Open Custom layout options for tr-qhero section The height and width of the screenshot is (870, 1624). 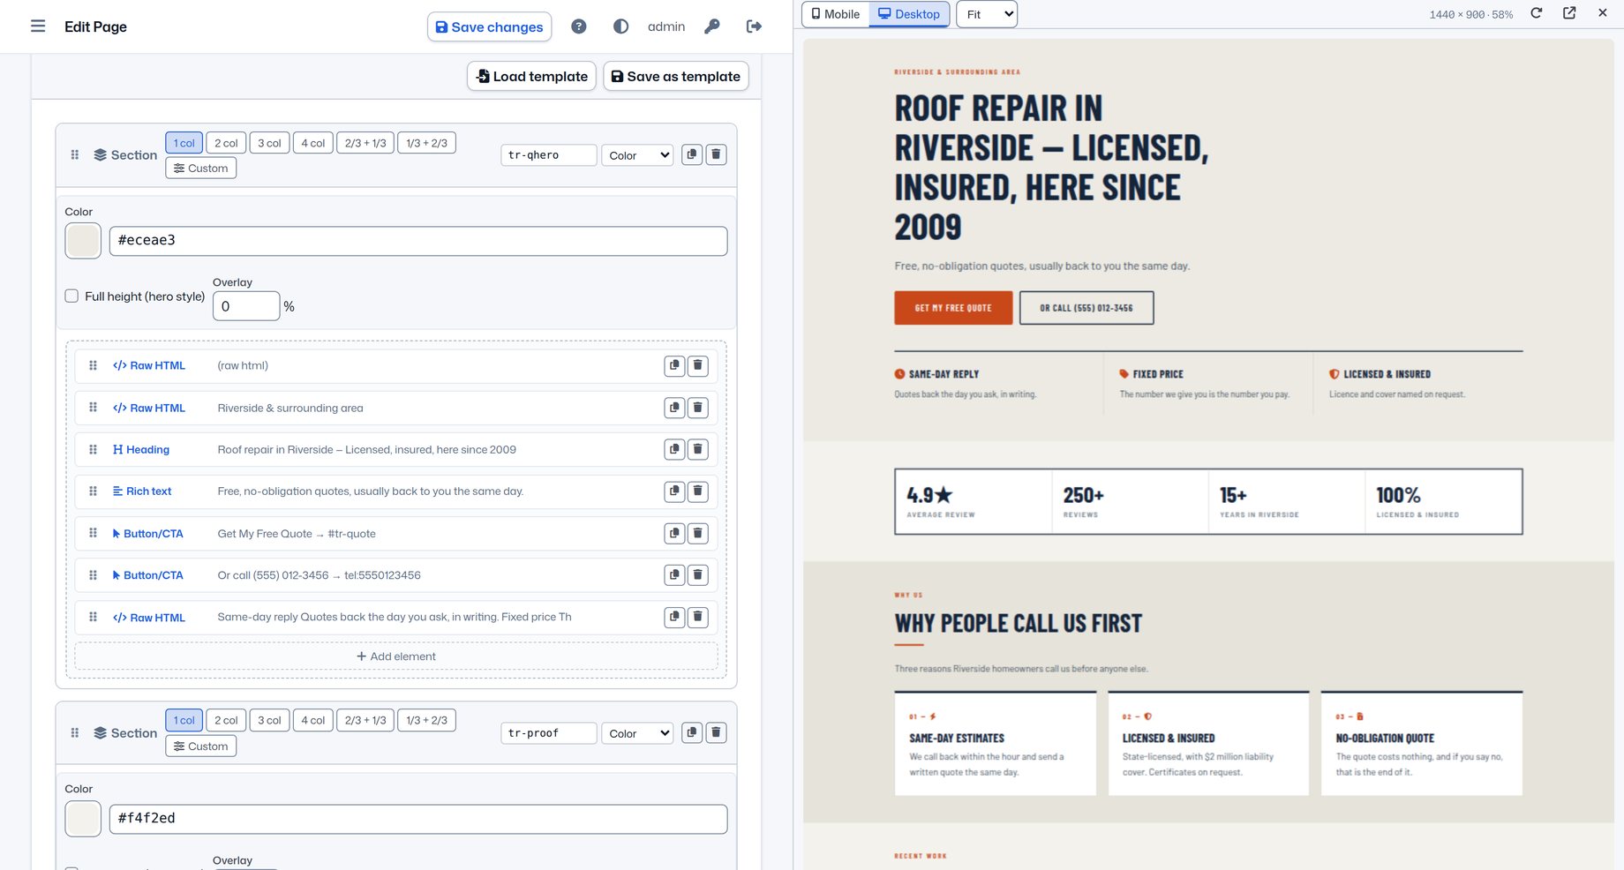coord(200,168)
